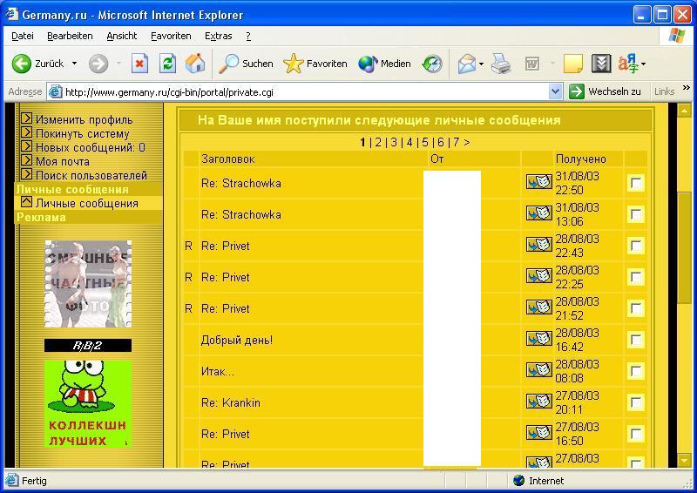Image resolution: width=697 pixels, height=493 pixels.
Task: Expand the address bar URL dropdown
Action: coord(556,91)
